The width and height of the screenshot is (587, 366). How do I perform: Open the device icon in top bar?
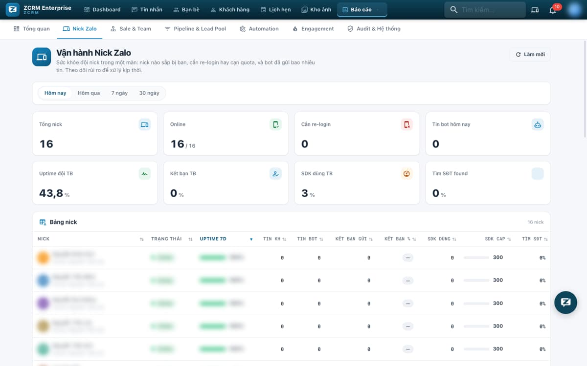(535, 10)
